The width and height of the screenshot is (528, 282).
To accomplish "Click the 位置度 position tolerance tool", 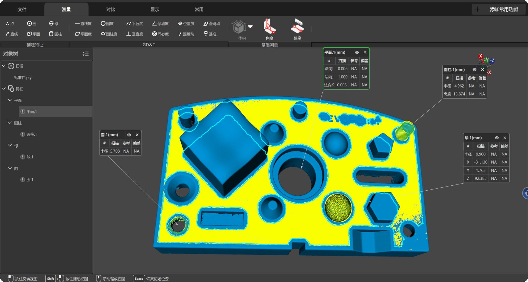I will point(186,23).
